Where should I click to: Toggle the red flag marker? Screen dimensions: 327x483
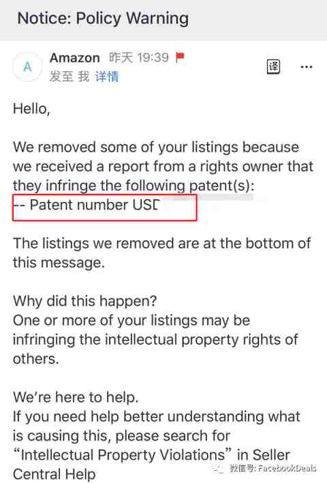click(180, 57)
